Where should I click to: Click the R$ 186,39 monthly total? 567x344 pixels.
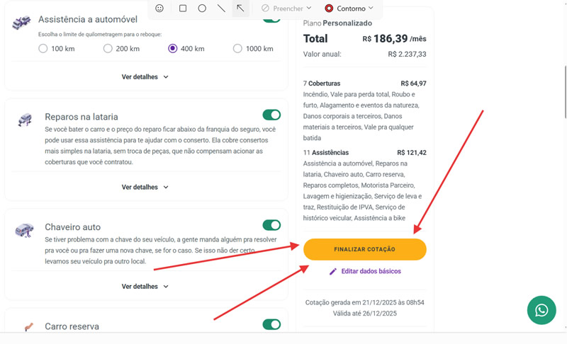click(394, 38)
